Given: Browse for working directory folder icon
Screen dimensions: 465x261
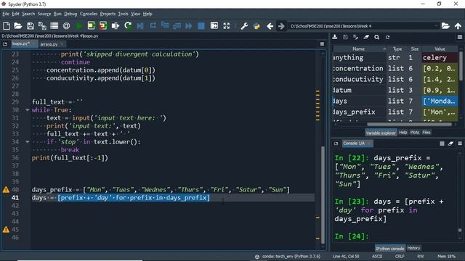Looking at the screenshot, I should coord(445,26).
